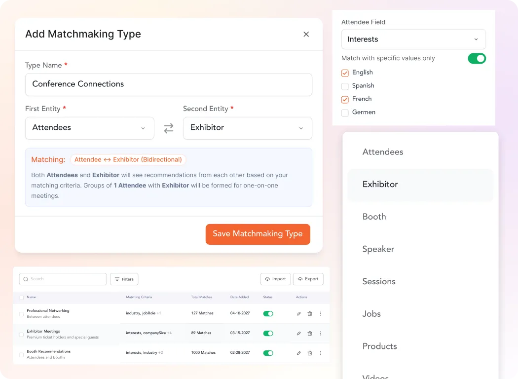Open the First Entity dropdown
Viewport: 518px width, 379px height.
[x=89, y=128]
